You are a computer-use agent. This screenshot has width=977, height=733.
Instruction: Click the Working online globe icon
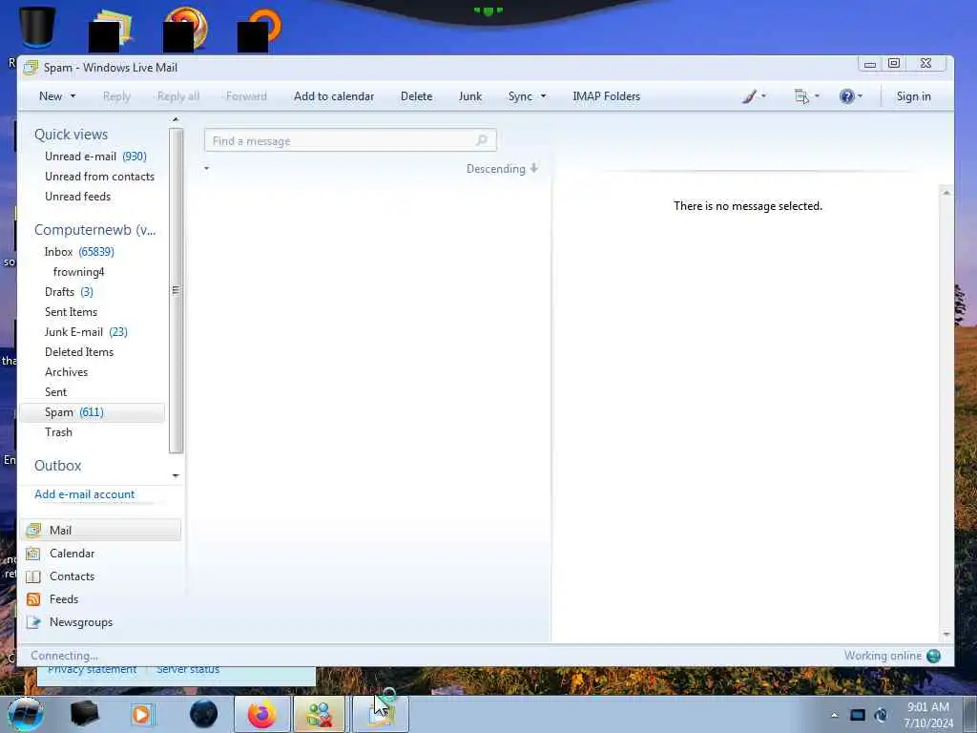click(x=933, y=656)
